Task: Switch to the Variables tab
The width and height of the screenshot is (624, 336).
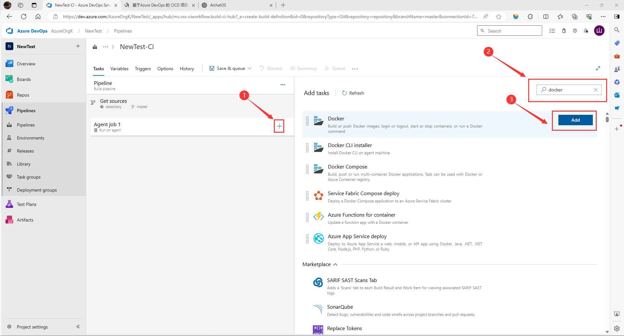Action: (119, 69)
